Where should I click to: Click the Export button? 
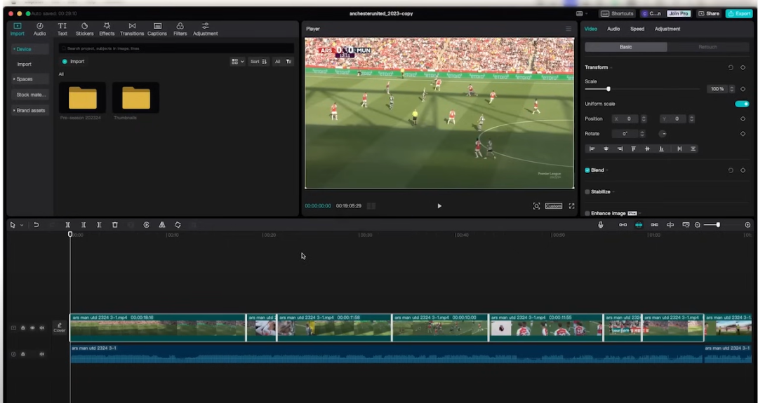(739, 13)
